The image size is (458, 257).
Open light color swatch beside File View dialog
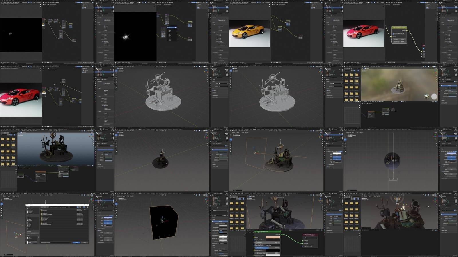tap(108, 217)
